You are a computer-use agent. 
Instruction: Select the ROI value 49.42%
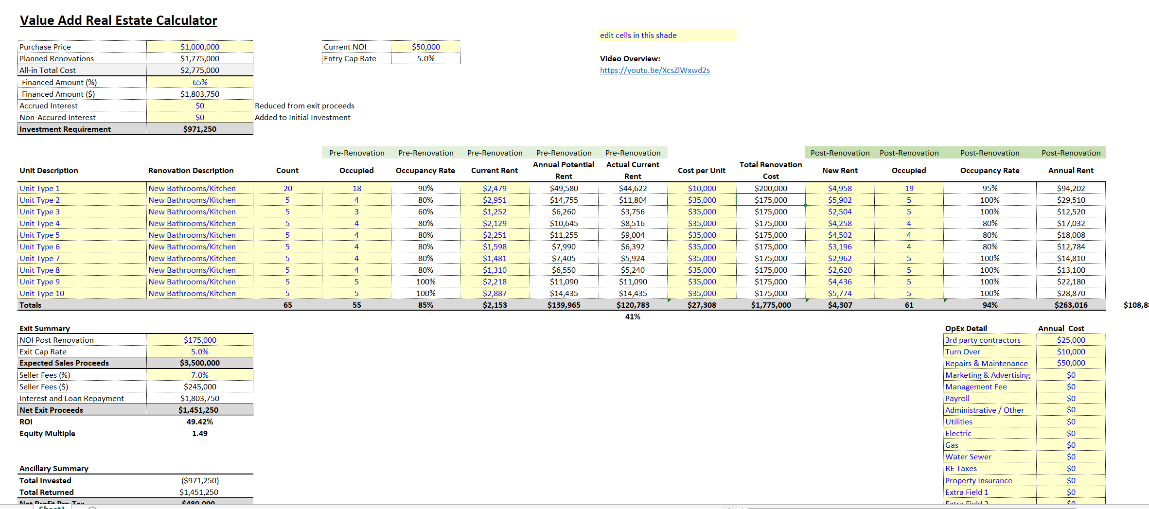pyautogui.click(x=200, y=421)
